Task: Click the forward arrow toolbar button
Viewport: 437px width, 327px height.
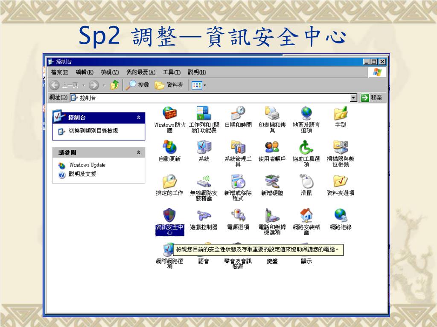Action: coord(93,85)
